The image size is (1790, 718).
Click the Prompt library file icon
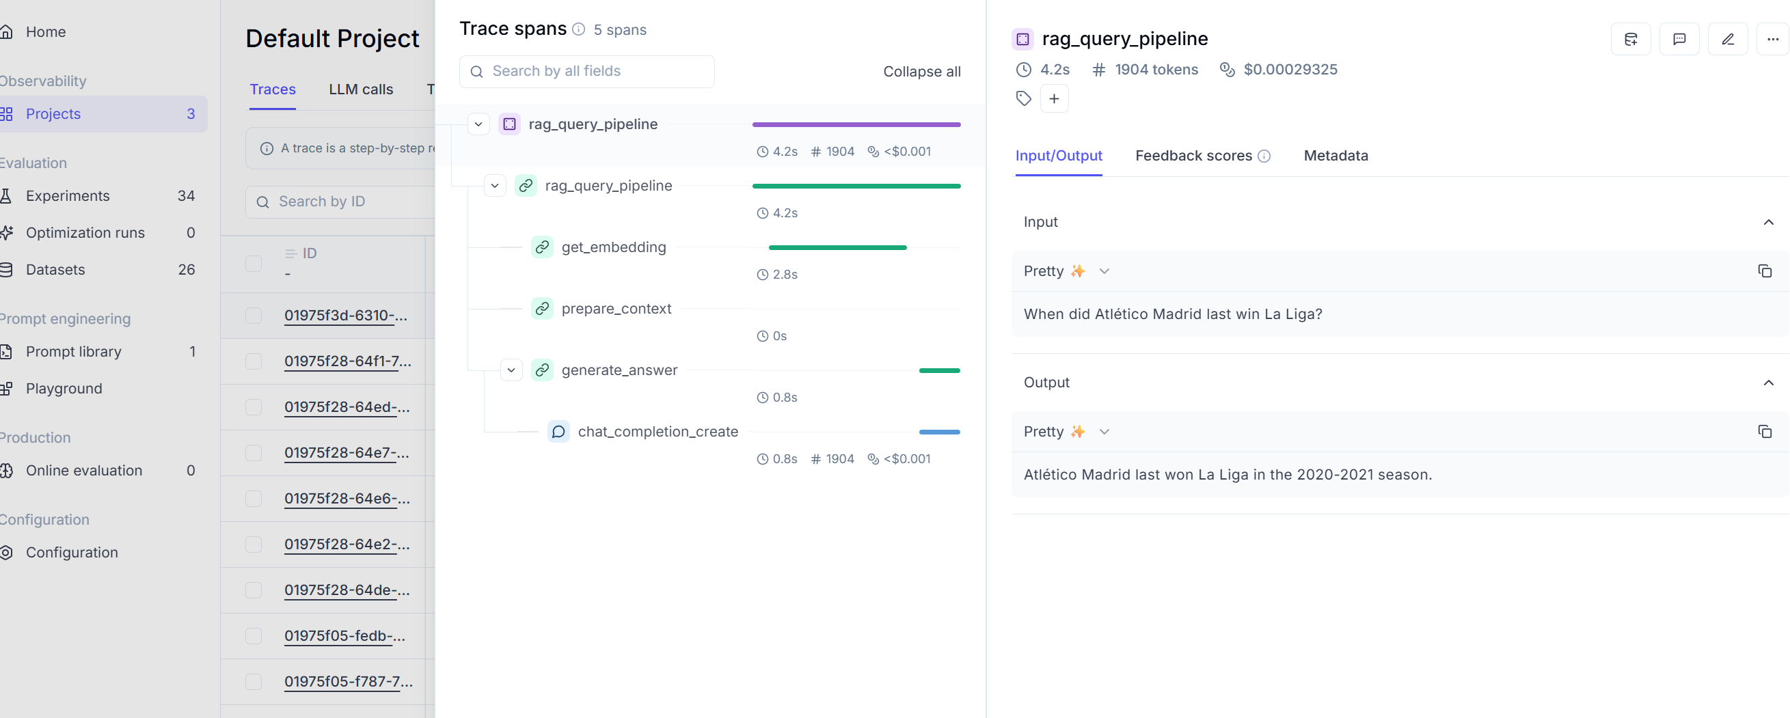6,351
